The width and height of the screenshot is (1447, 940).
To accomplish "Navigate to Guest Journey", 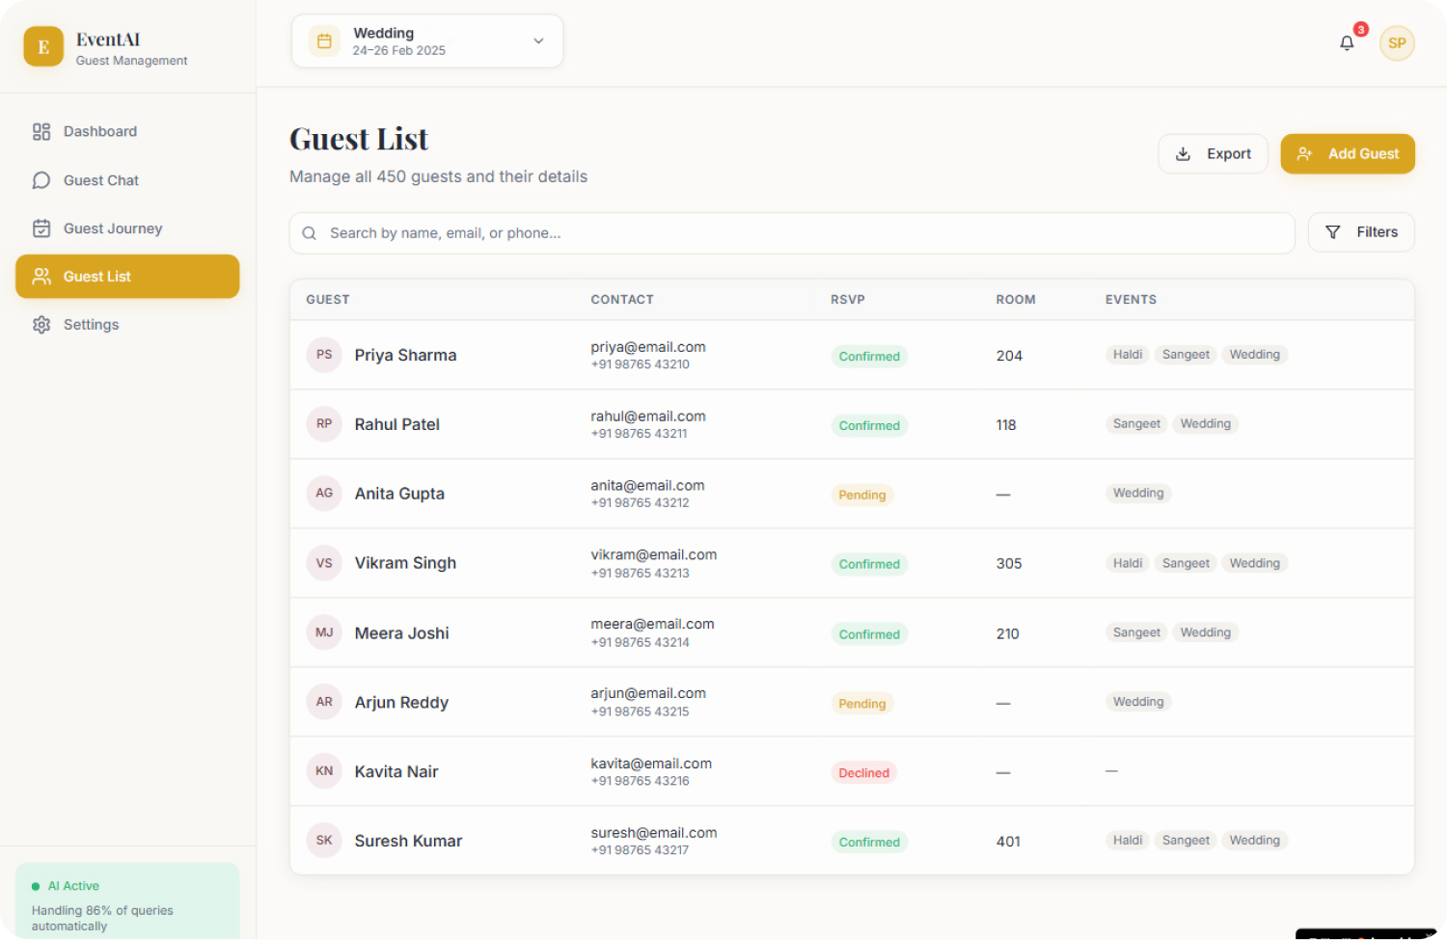I will 112,228.
